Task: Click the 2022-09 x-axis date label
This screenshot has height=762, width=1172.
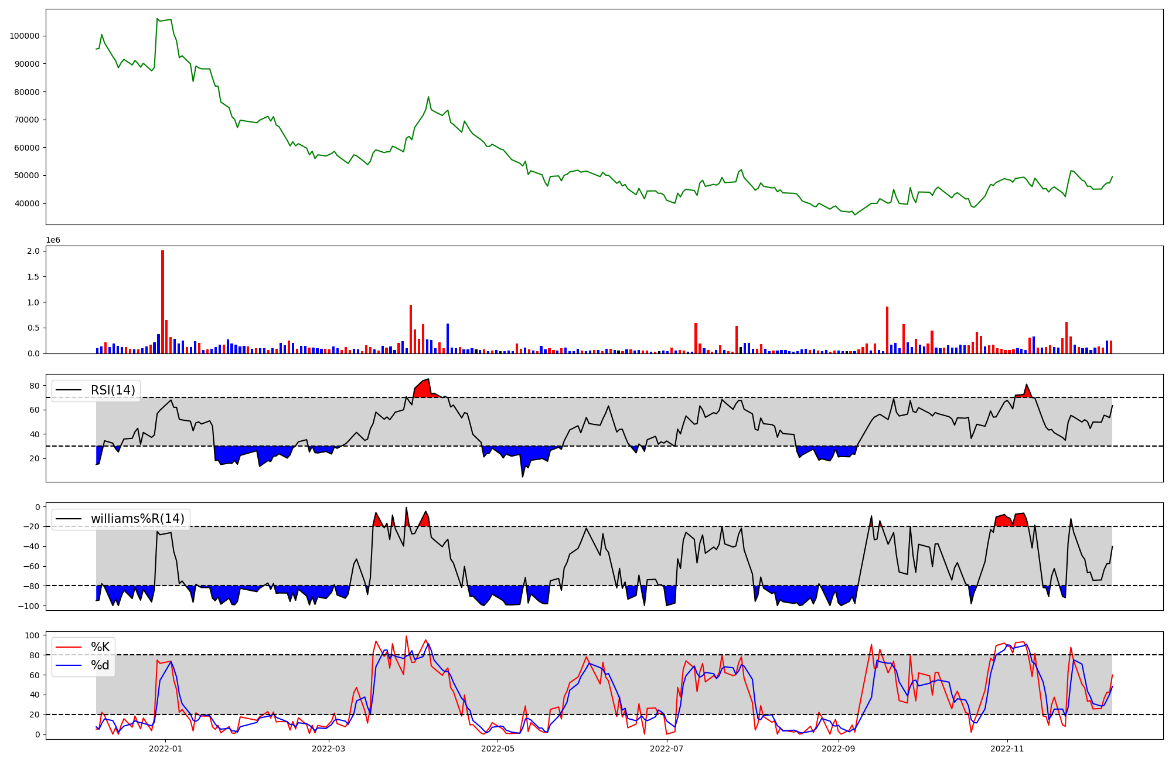Action: click(838, 749)
